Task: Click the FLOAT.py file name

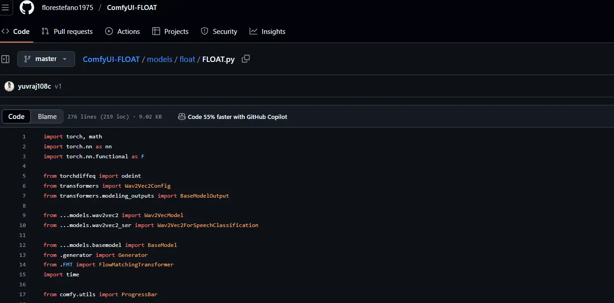Action: [x=218, y=59]
